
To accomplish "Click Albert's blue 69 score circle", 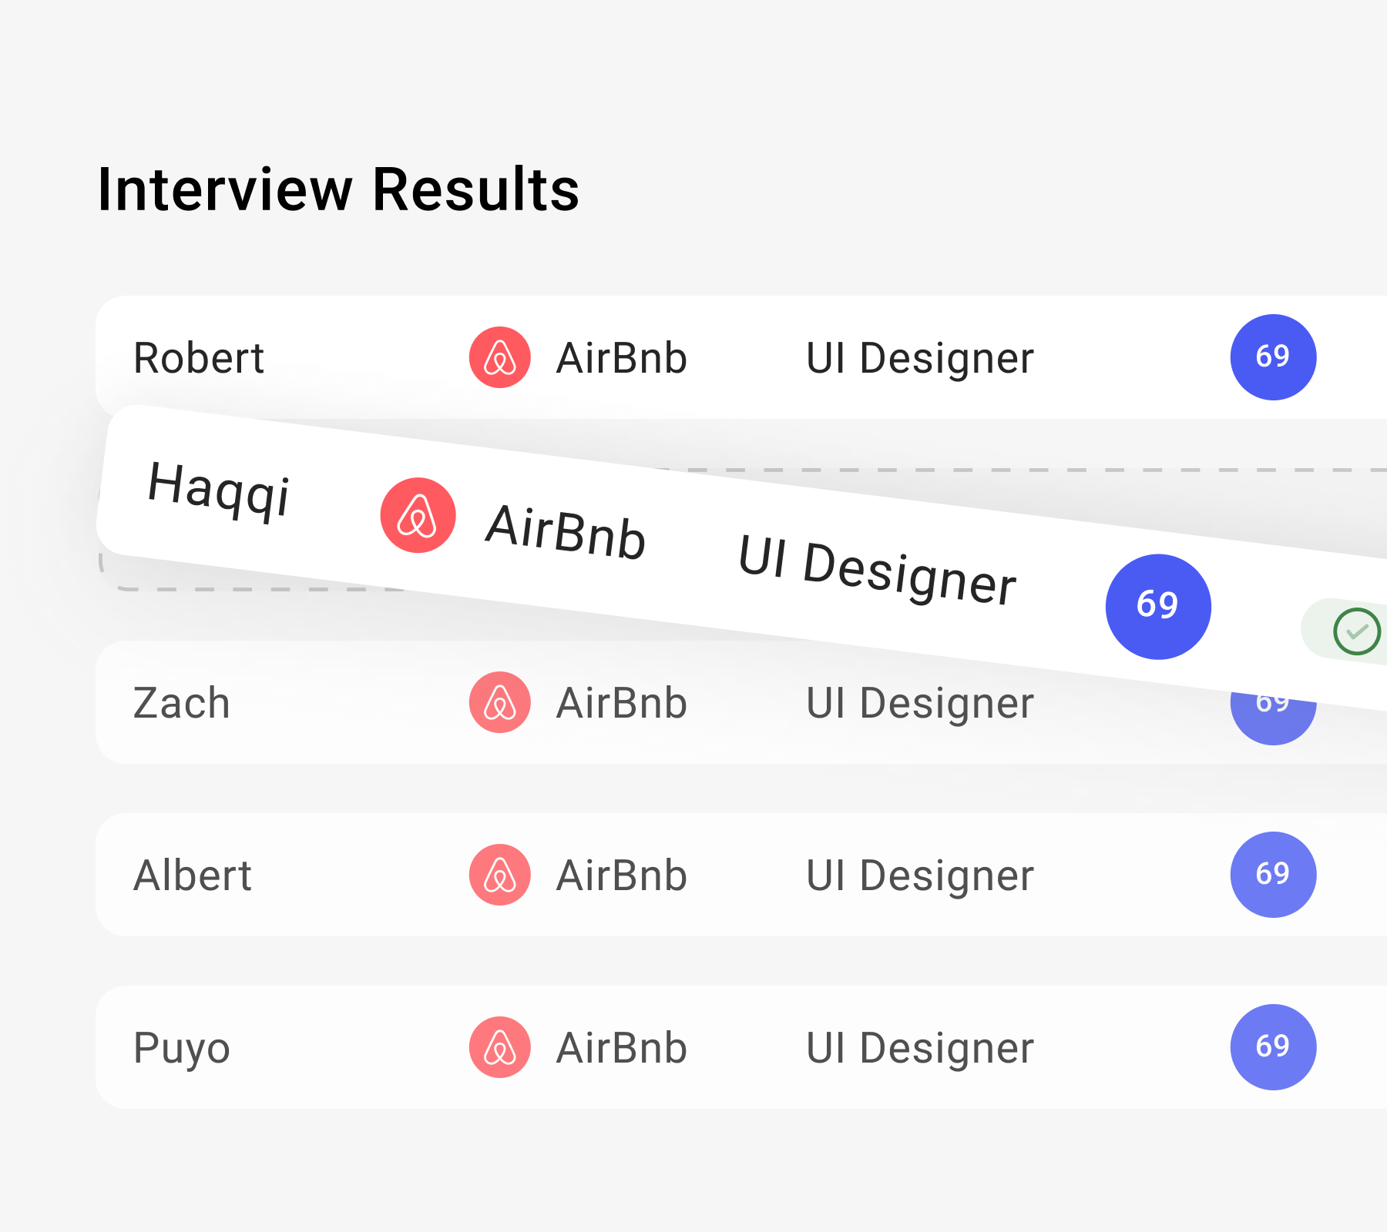I will coord(1273,875).
